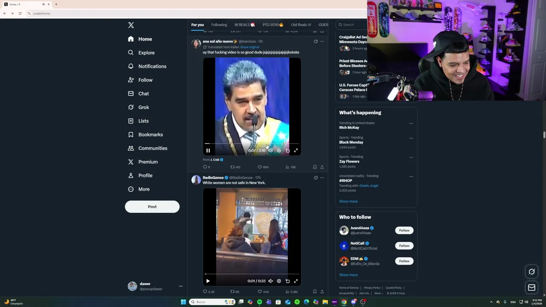Click the Search field on X
The image size is (546, 307).
point(351,25)
